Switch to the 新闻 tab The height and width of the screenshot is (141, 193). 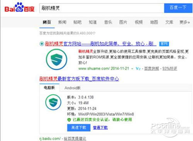(x=62, y=22)
